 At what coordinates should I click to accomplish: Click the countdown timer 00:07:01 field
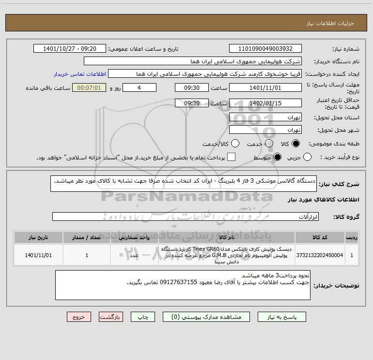pos(89,87)
